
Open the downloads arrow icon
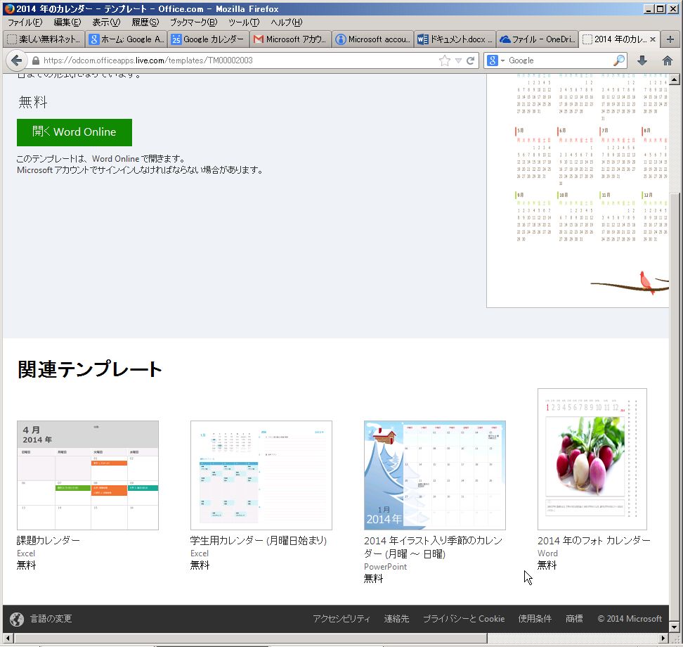(x=642, y=60)
